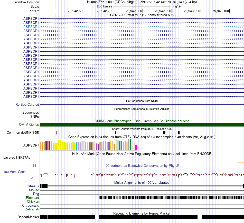Image resolution: width=244 pixels, height=223 pixels.
Task: Open Short Genetic Variants from dbSNP title
Action: (x=142, y=129)
